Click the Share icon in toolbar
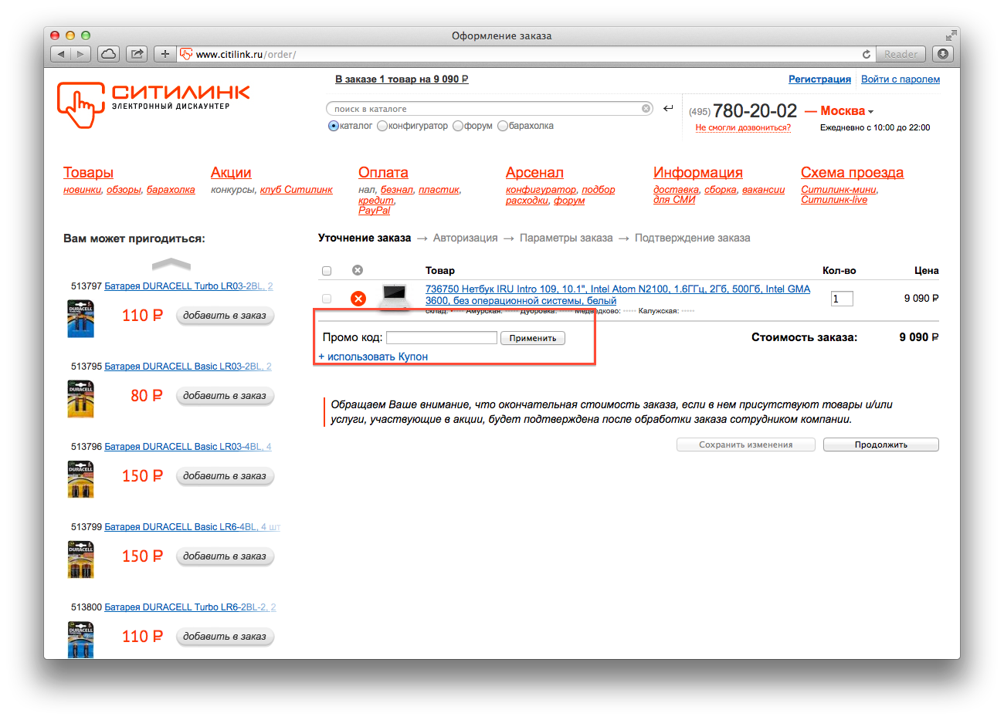This screenshot has height=720, width=1004. click(x=137, y=54)
